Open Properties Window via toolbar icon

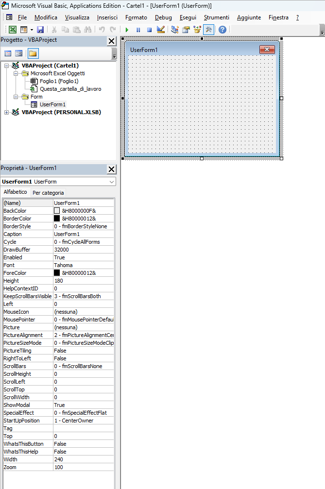(x=186, y=30)
